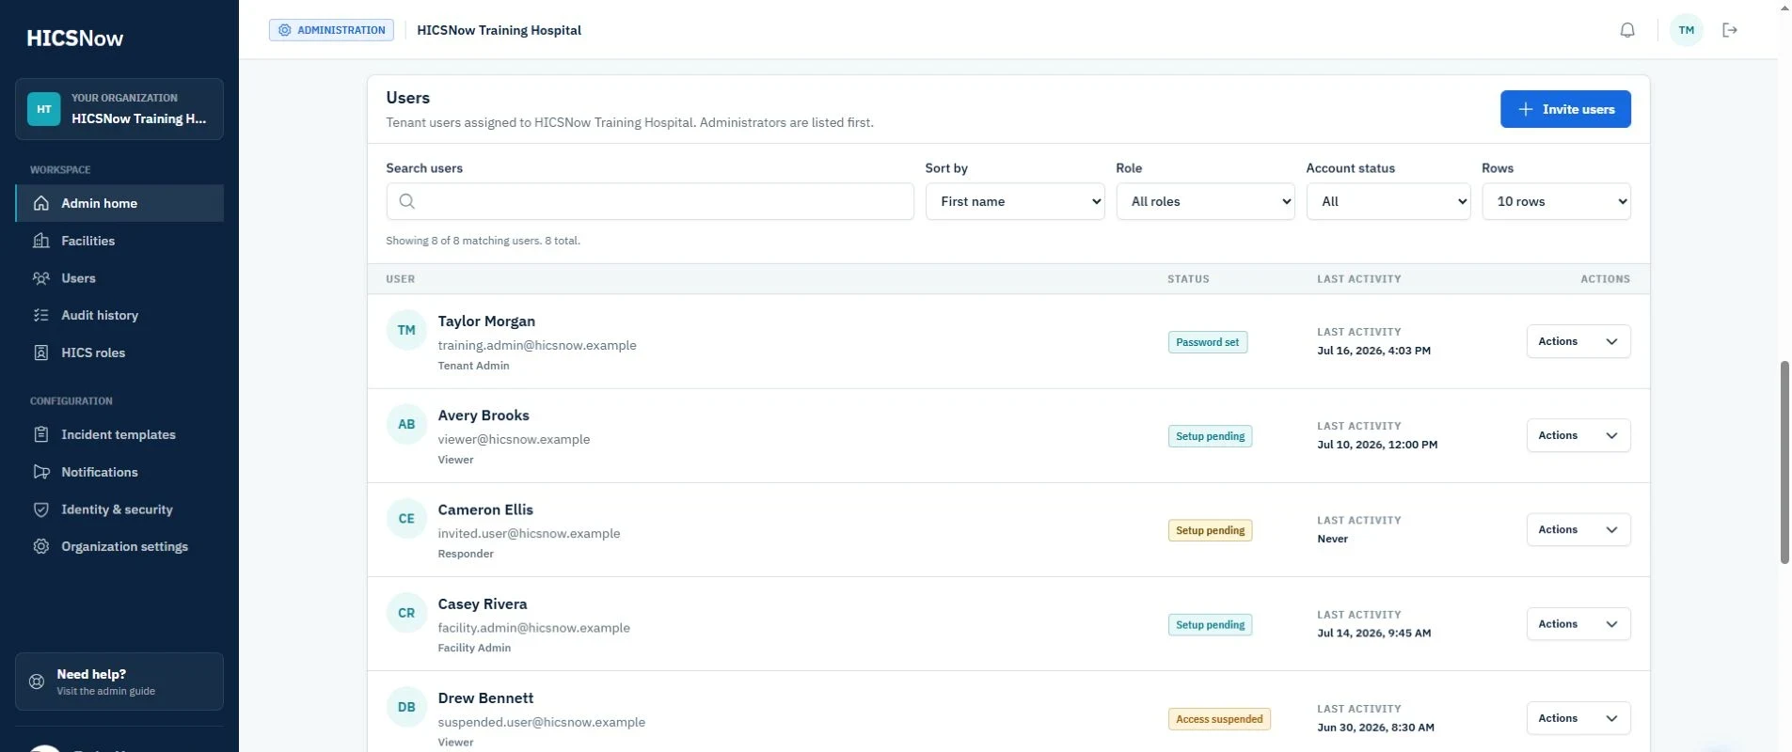The width and height of the screenshot is (1792, 752).
Task: Open Organization settings
Action: [119, 546]
